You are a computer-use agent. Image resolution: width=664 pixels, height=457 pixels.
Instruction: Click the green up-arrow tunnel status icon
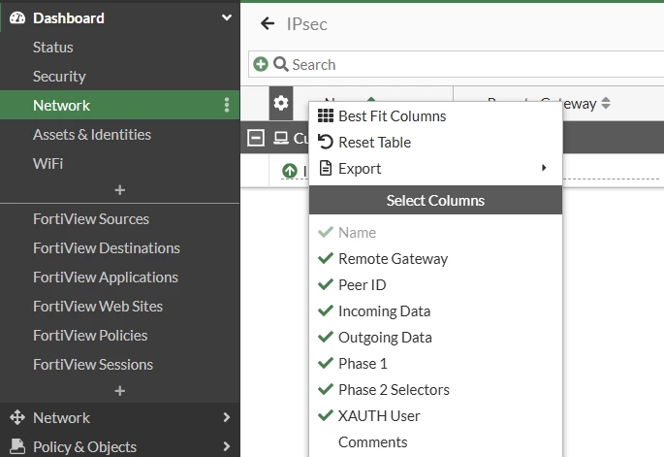(x=290, y=171)
